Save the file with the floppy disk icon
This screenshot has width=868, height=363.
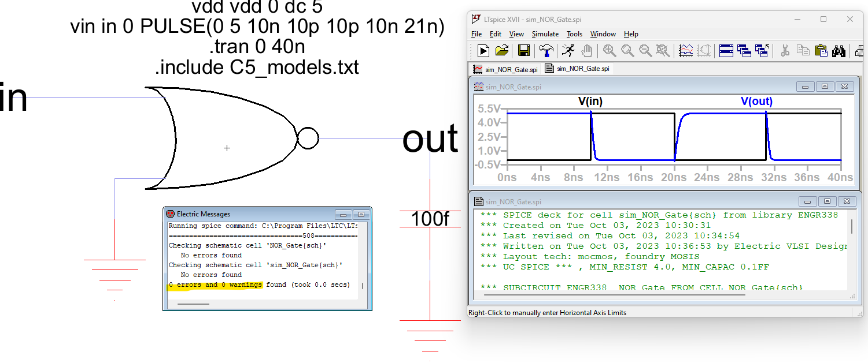(524, 51)
